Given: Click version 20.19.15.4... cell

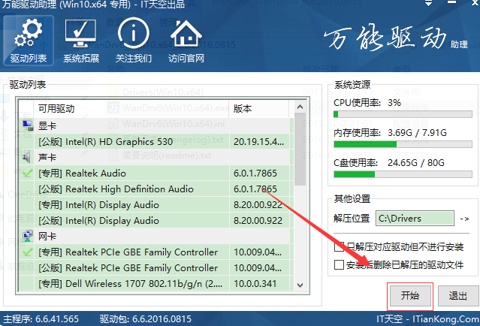Looking at the screenshot, I should pos(258,141).
